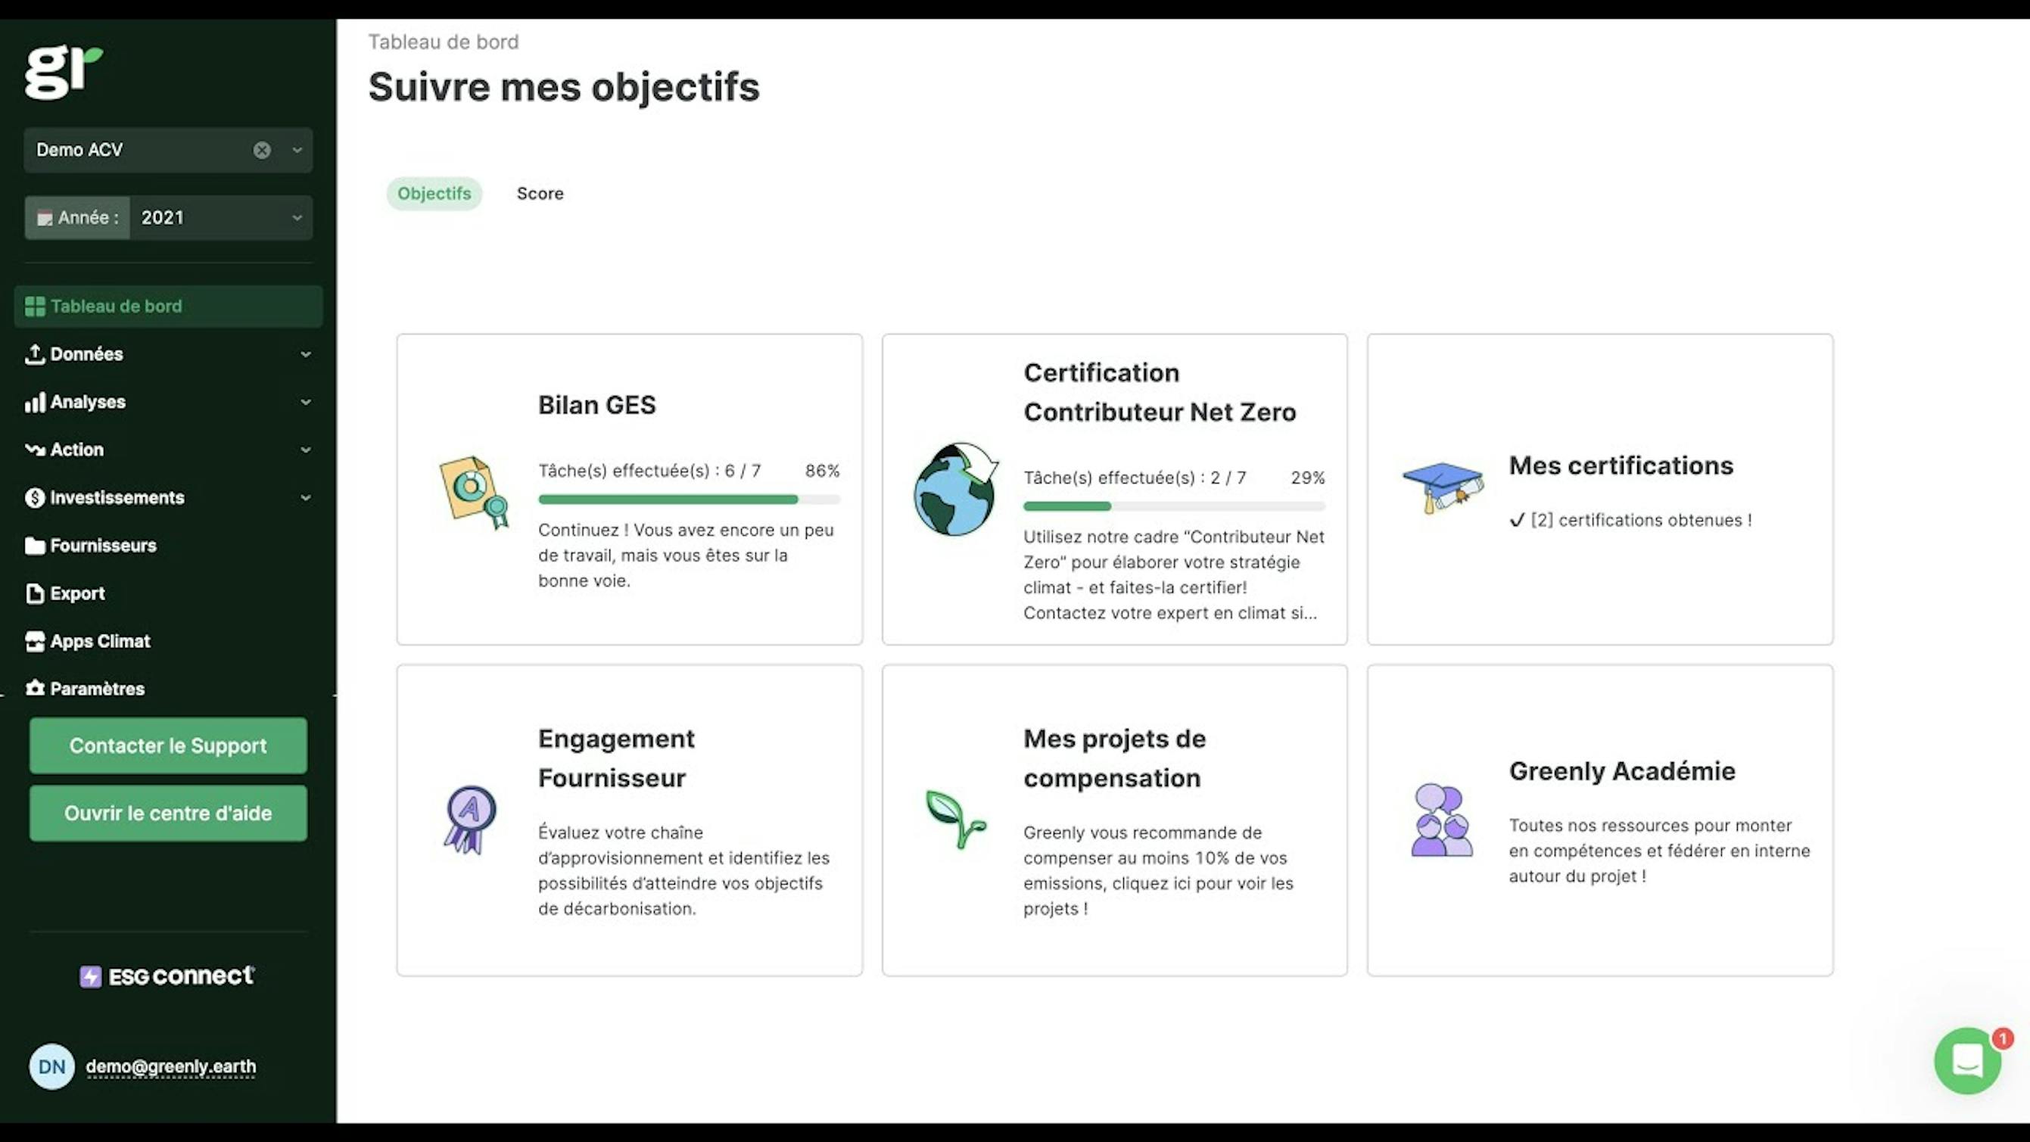Select the Analyses chart icon

pyautogui.click(x=35, y=402)
